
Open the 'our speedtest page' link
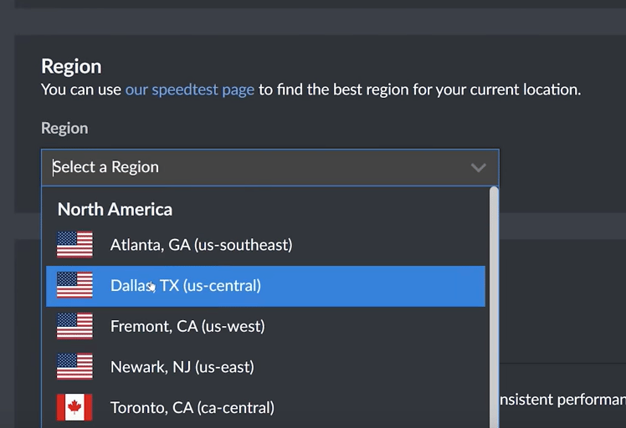click(189, 89)
